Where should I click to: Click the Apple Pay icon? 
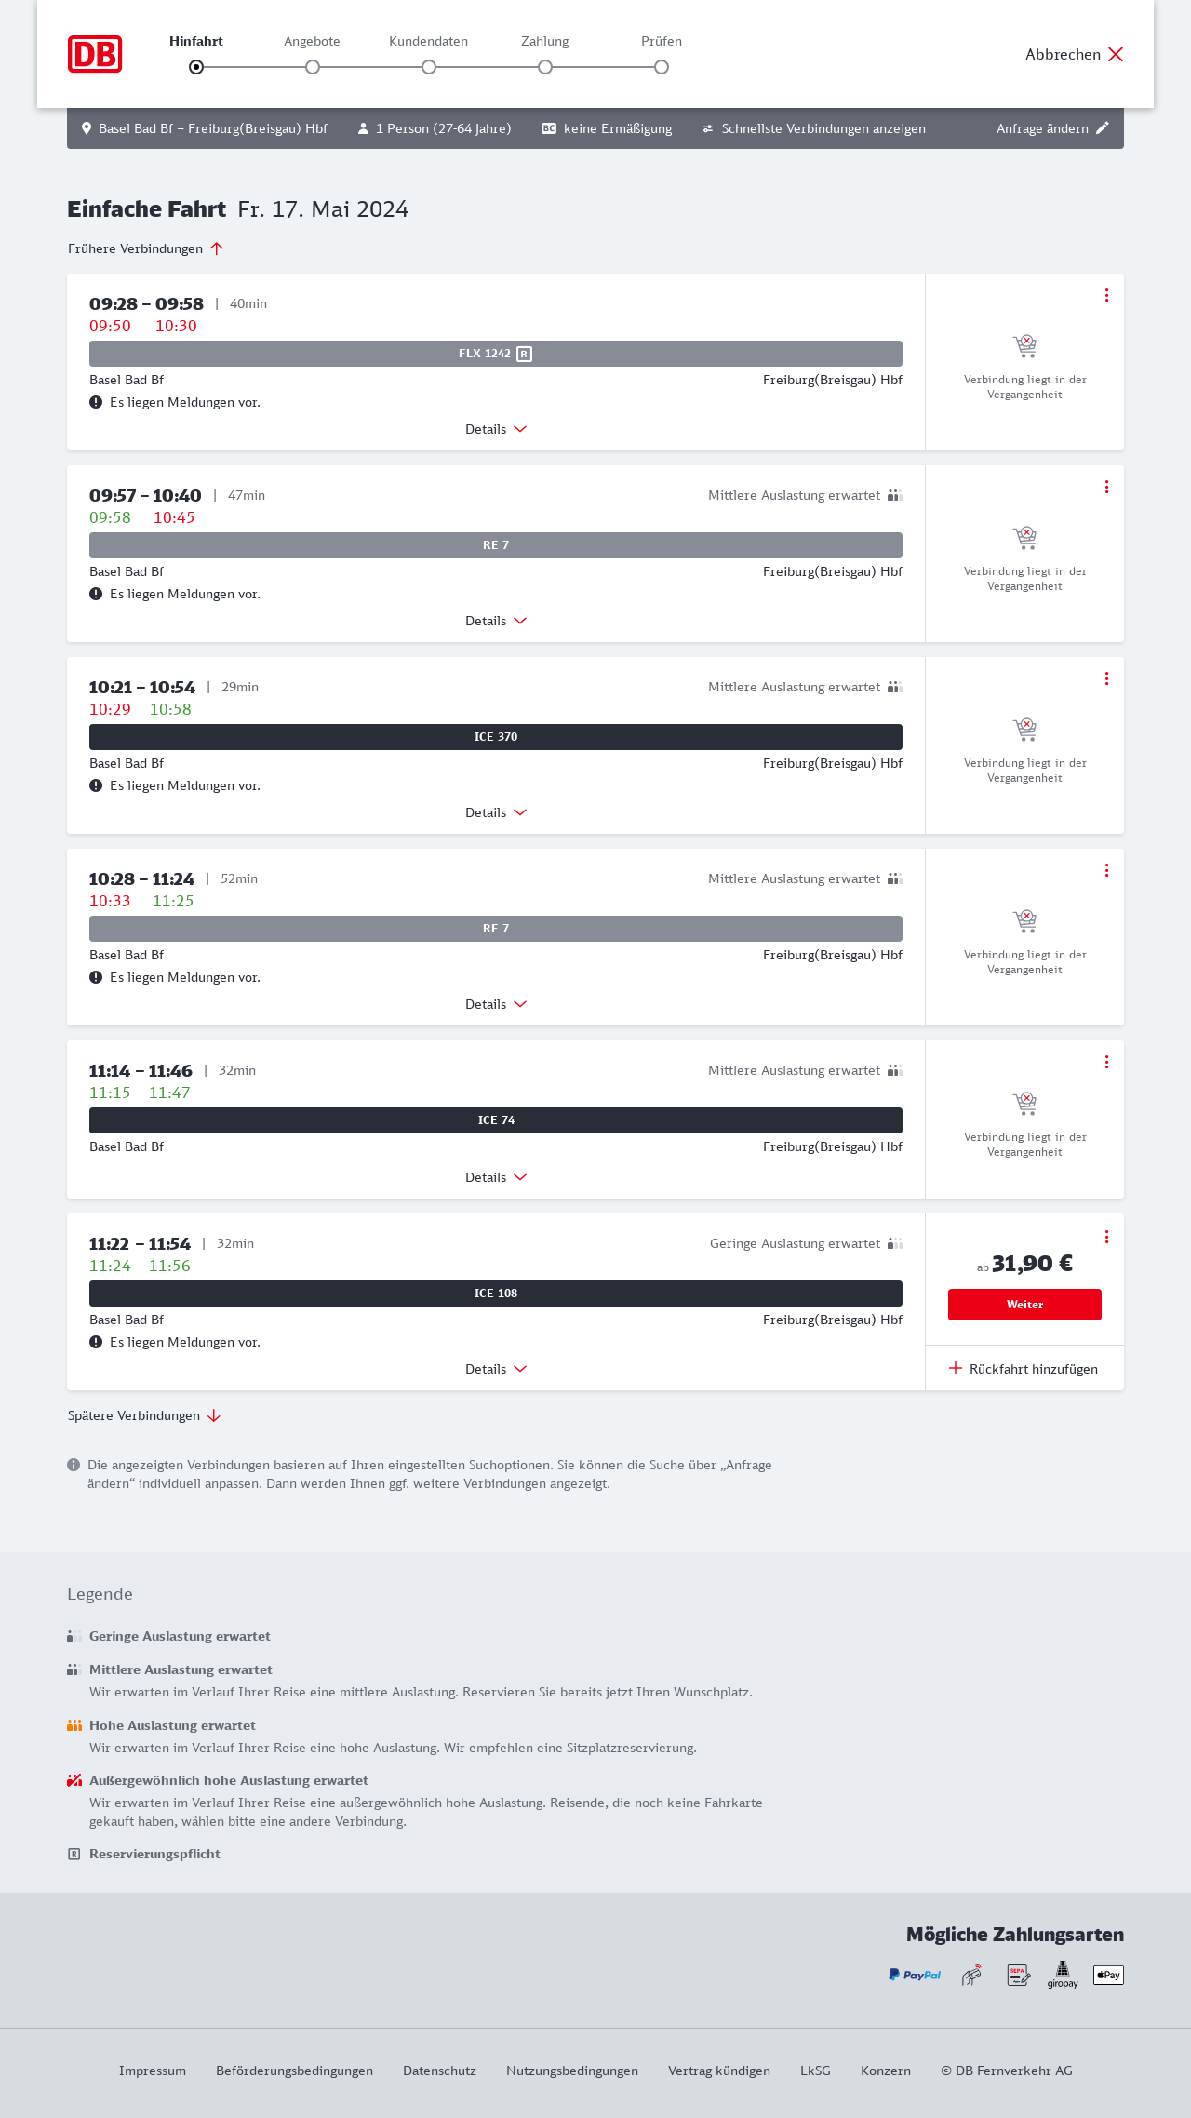(1108, 1975)
